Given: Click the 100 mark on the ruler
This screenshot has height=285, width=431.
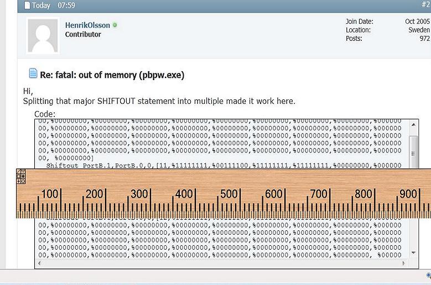Looking at the screenshot, I should (x=50, y=194).
